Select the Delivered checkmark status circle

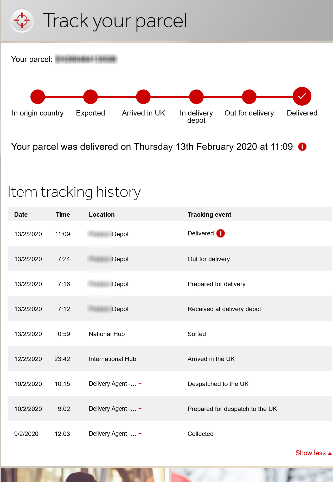pos(302,96)
